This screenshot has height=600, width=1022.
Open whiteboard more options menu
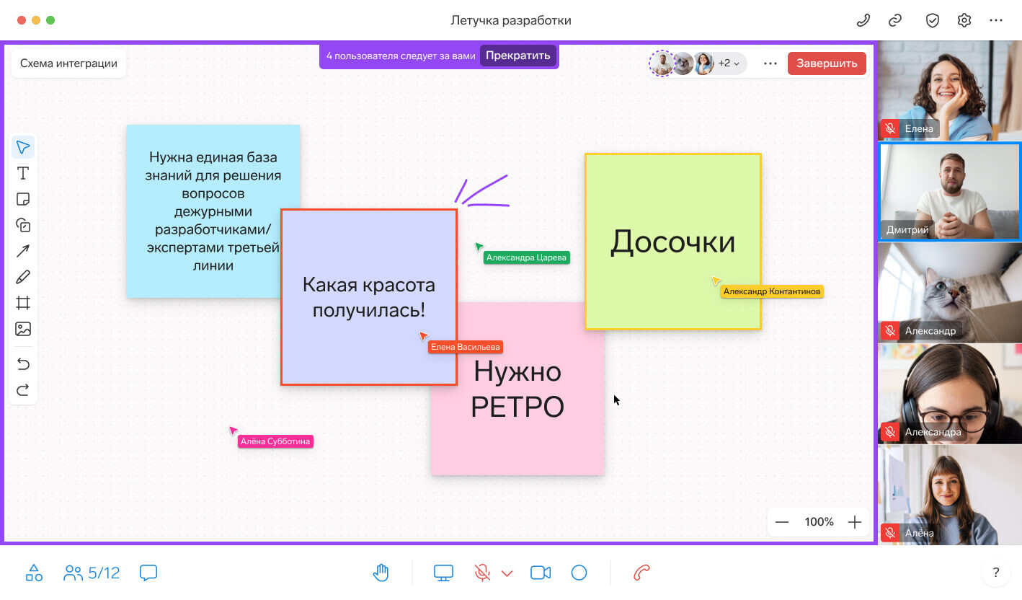pyautogui.click(x=770, y=63)
